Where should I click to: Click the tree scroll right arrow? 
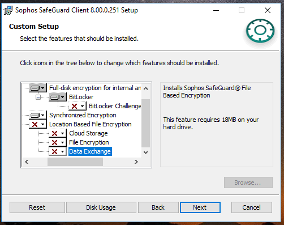[x=136, y=162]
